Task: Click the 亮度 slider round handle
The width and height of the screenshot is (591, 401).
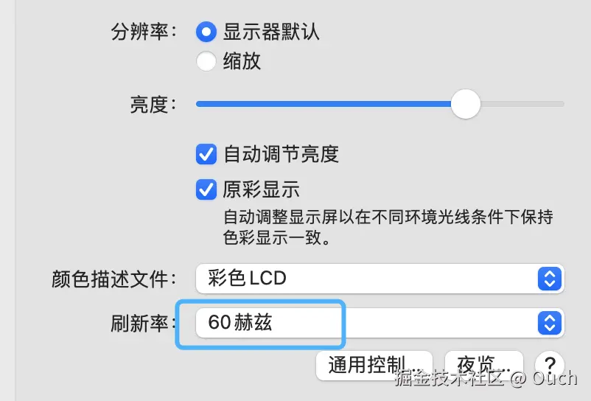Action: pyautogui.click(x=466, y=104)
